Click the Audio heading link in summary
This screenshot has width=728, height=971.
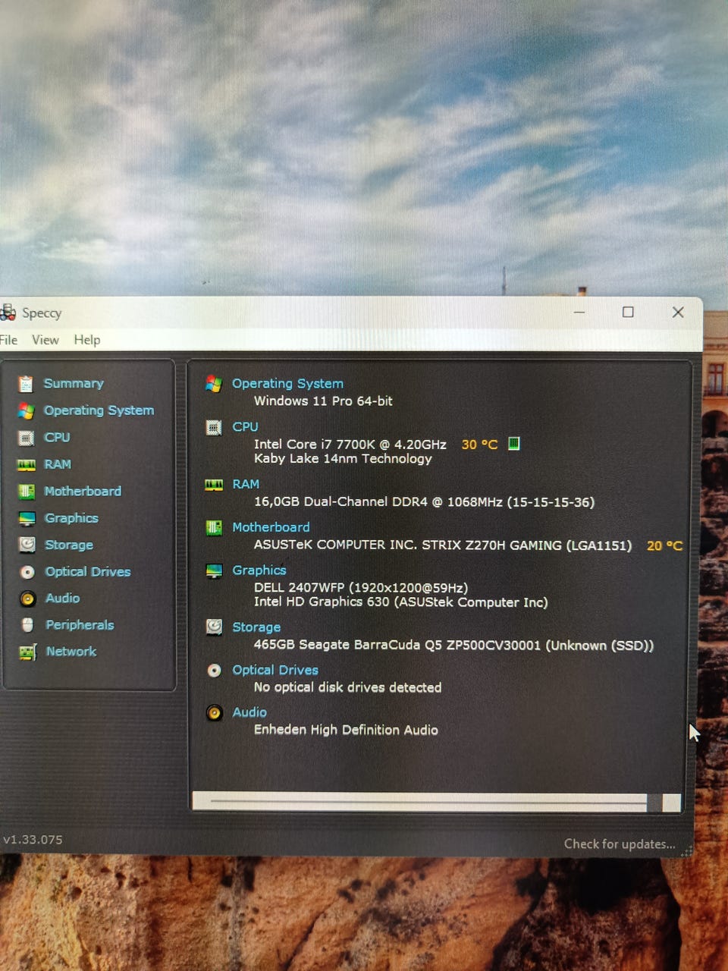pos(249,712)
